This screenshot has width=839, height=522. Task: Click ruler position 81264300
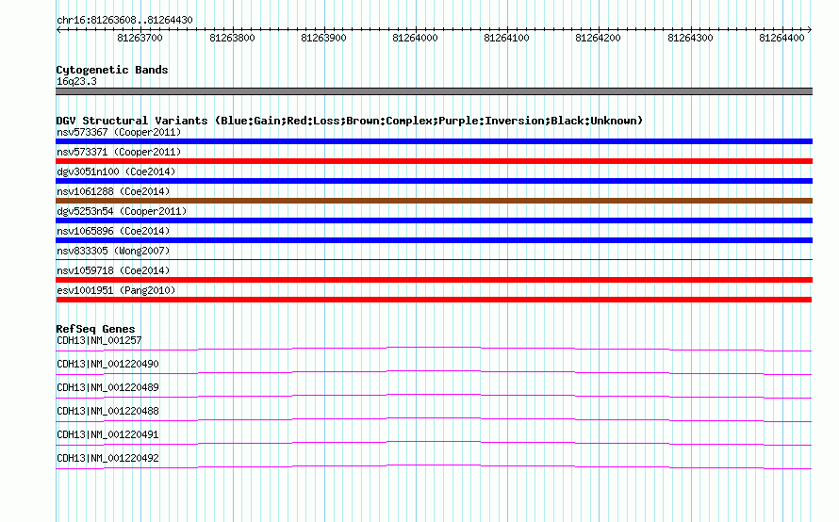point(690,38)
